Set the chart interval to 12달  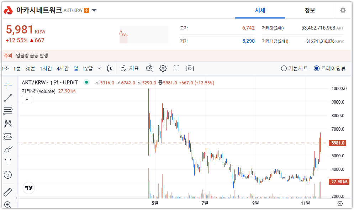[x=88, y=68]
